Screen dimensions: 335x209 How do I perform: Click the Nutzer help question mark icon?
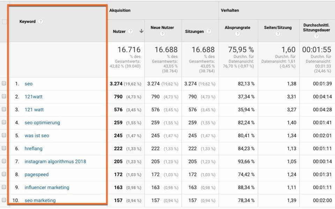131,31
